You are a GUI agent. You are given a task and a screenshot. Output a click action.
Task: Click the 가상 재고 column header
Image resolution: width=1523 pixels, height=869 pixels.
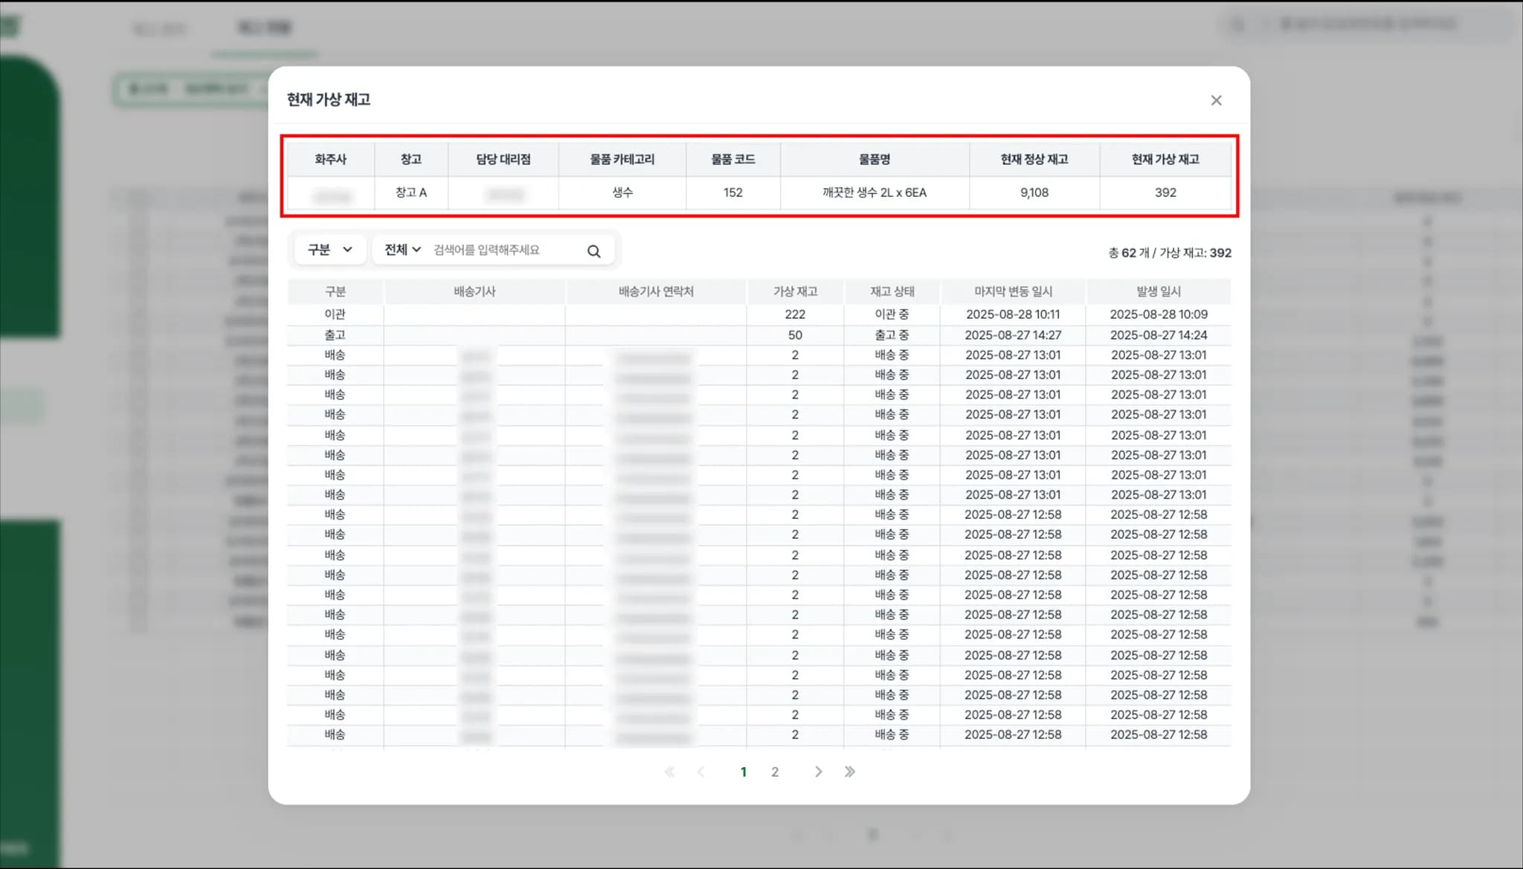pyautogui.click(x=794, y=291)
